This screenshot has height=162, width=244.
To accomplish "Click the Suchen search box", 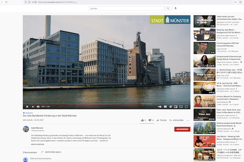I will (126, 9).
